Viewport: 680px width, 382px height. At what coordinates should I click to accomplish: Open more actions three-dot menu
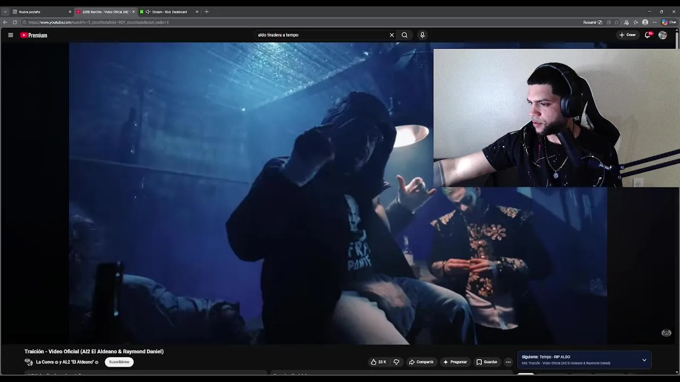pyautogui.click(x=508, y=362)
